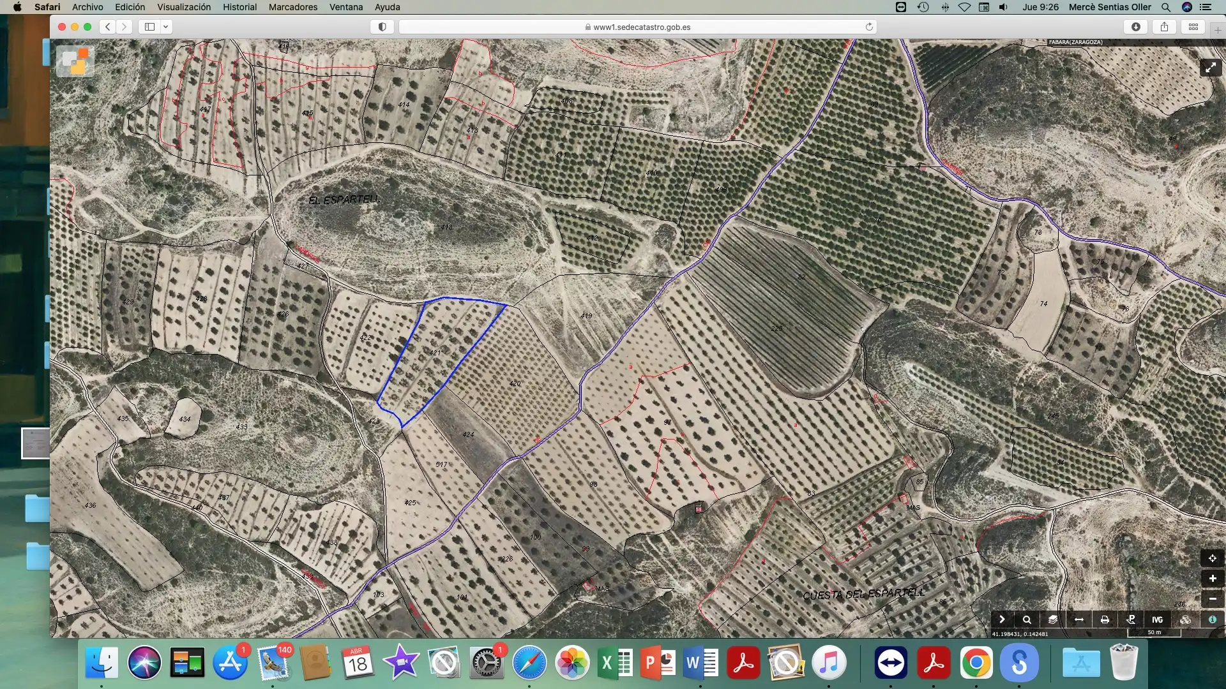The image size is (1226, 689).
Task: Go back to previous page in Safari
Action: [x=108, y=27]
